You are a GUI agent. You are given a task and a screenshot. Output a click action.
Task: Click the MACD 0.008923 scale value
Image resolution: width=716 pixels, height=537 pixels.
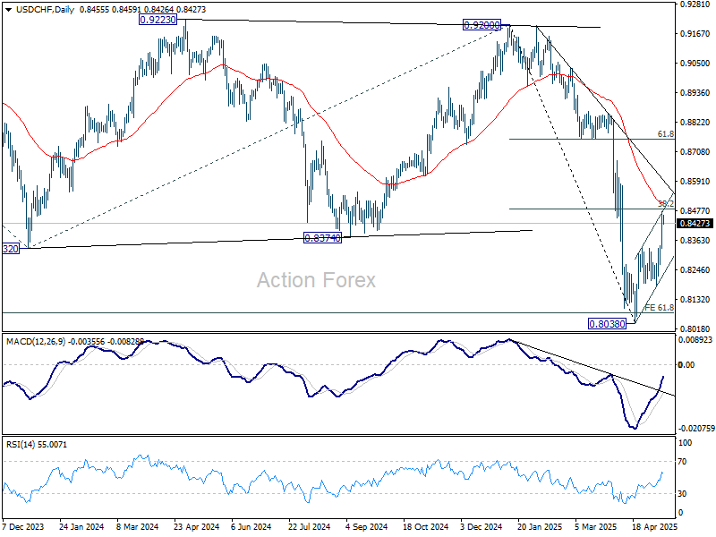coord(695,340)
